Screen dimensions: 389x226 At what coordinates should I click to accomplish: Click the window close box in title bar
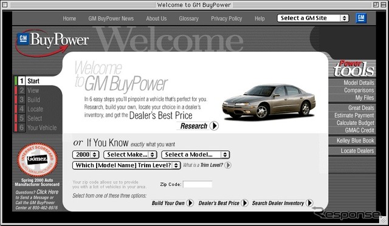(5, 4)
